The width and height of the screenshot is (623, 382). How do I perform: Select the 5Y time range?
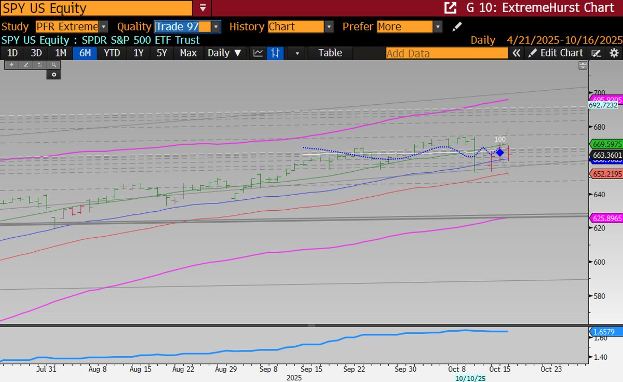pos(162,52)
